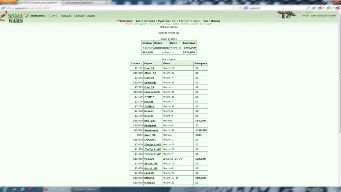Click the Ganja Wars logo
Image resolution: width=341 pixels, height=192 pixels.
pos(15,18)
